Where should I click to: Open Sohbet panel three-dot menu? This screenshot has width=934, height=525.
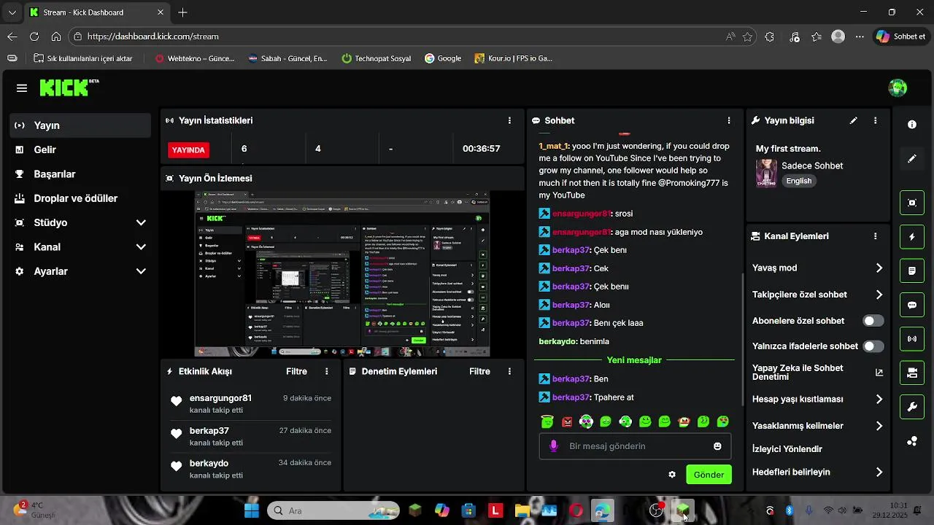(728, 120)
